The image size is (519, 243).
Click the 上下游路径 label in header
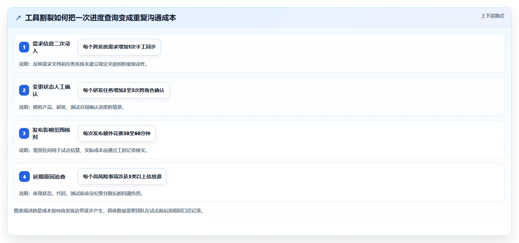(492, 16)
